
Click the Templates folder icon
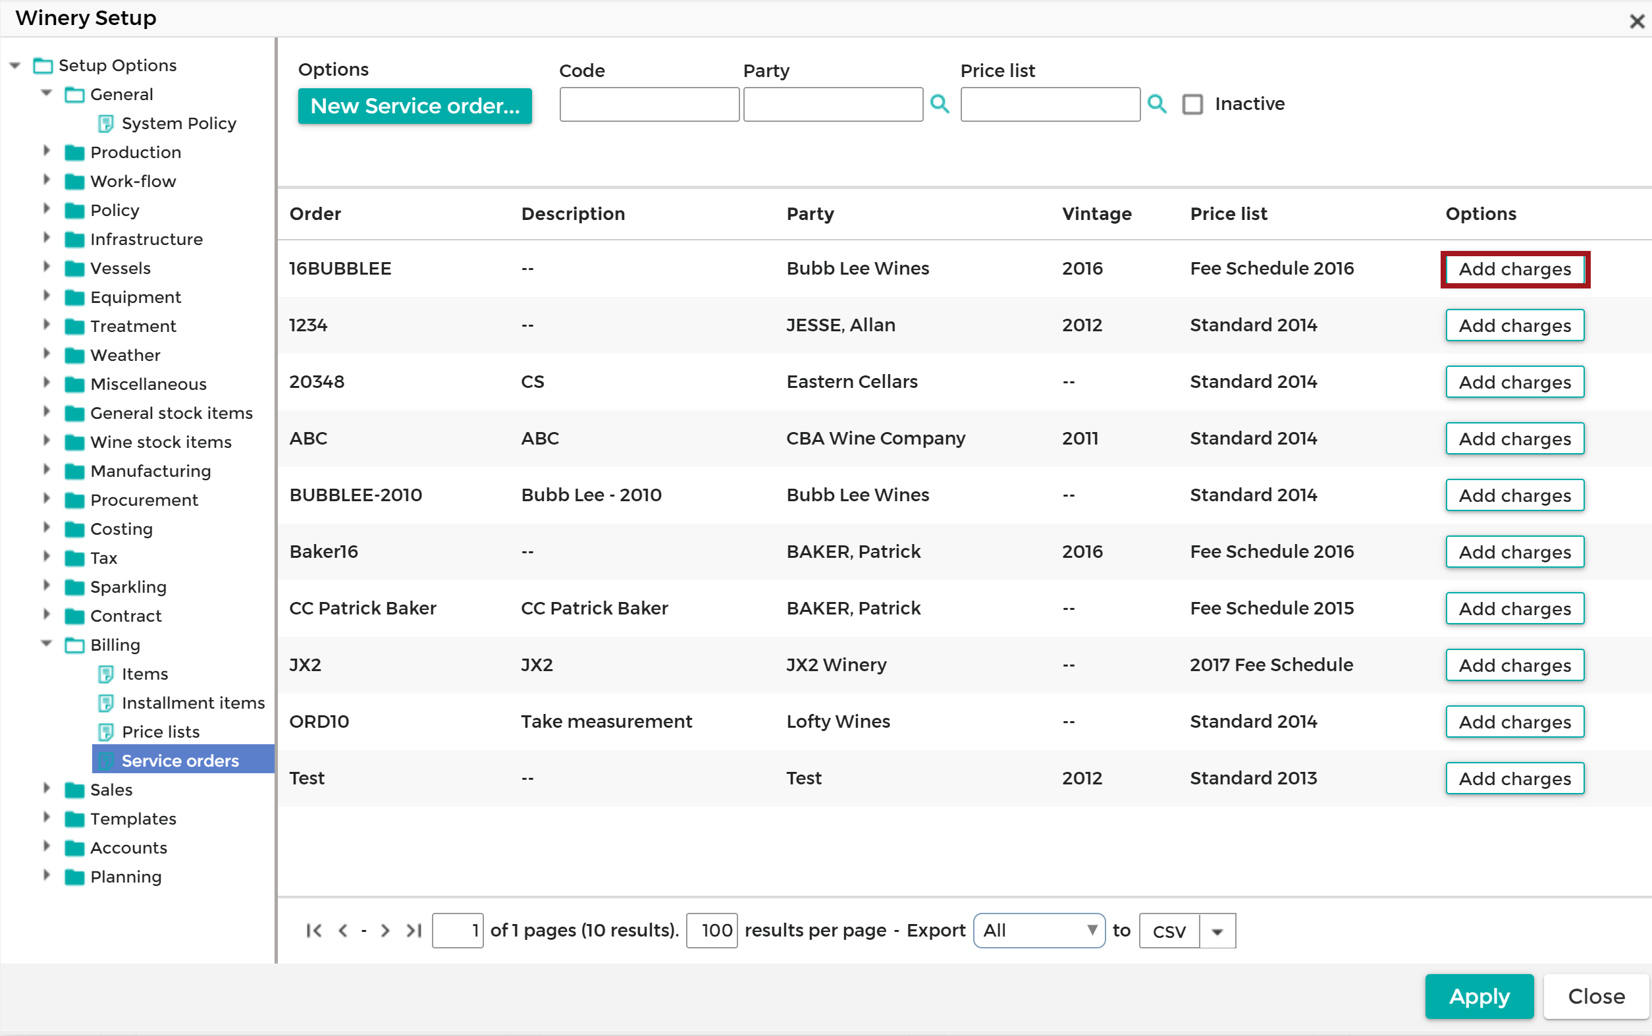pos(74,819)
